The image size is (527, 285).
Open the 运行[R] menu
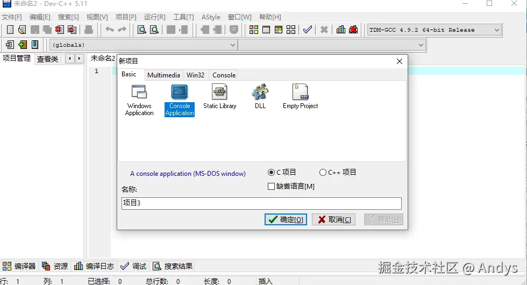(155, 17)
